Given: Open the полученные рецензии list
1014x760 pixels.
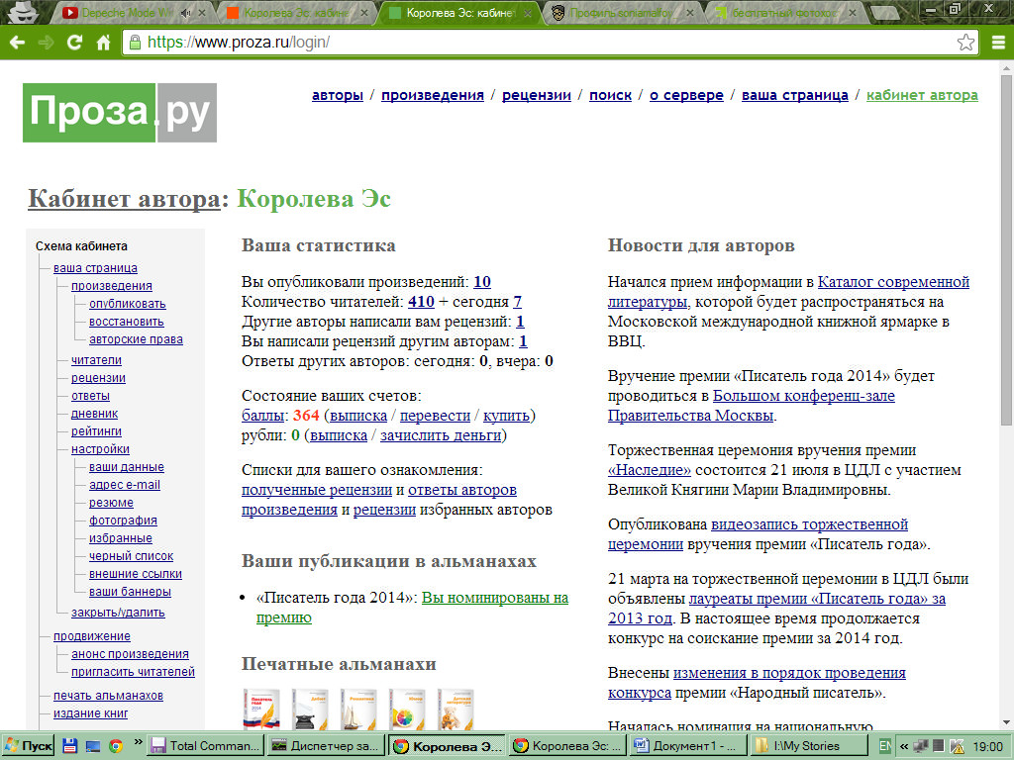Looking at the screenshot, I should (x=317, y=490).
